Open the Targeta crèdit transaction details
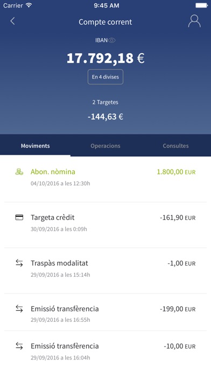This screenshot has width=211, height=374. pyautogui.click(x=105, y=225)
